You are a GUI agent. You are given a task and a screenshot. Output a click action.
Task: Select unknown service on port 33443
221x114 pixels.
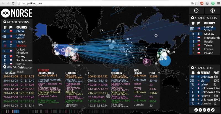click(204, 100)
